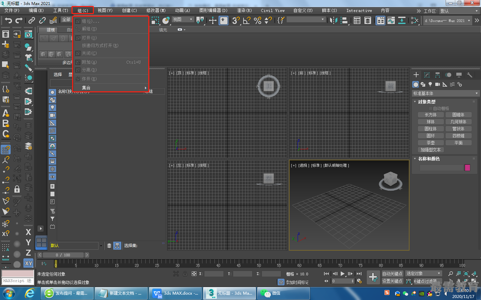
Task: Open the Layer Explorer stack icon
Action: [x=368, y=21]
